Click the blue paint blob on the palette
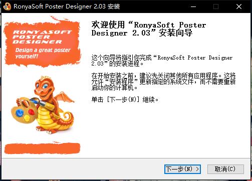The height and width of the screenshot is (181, 252). pos(20,113)
